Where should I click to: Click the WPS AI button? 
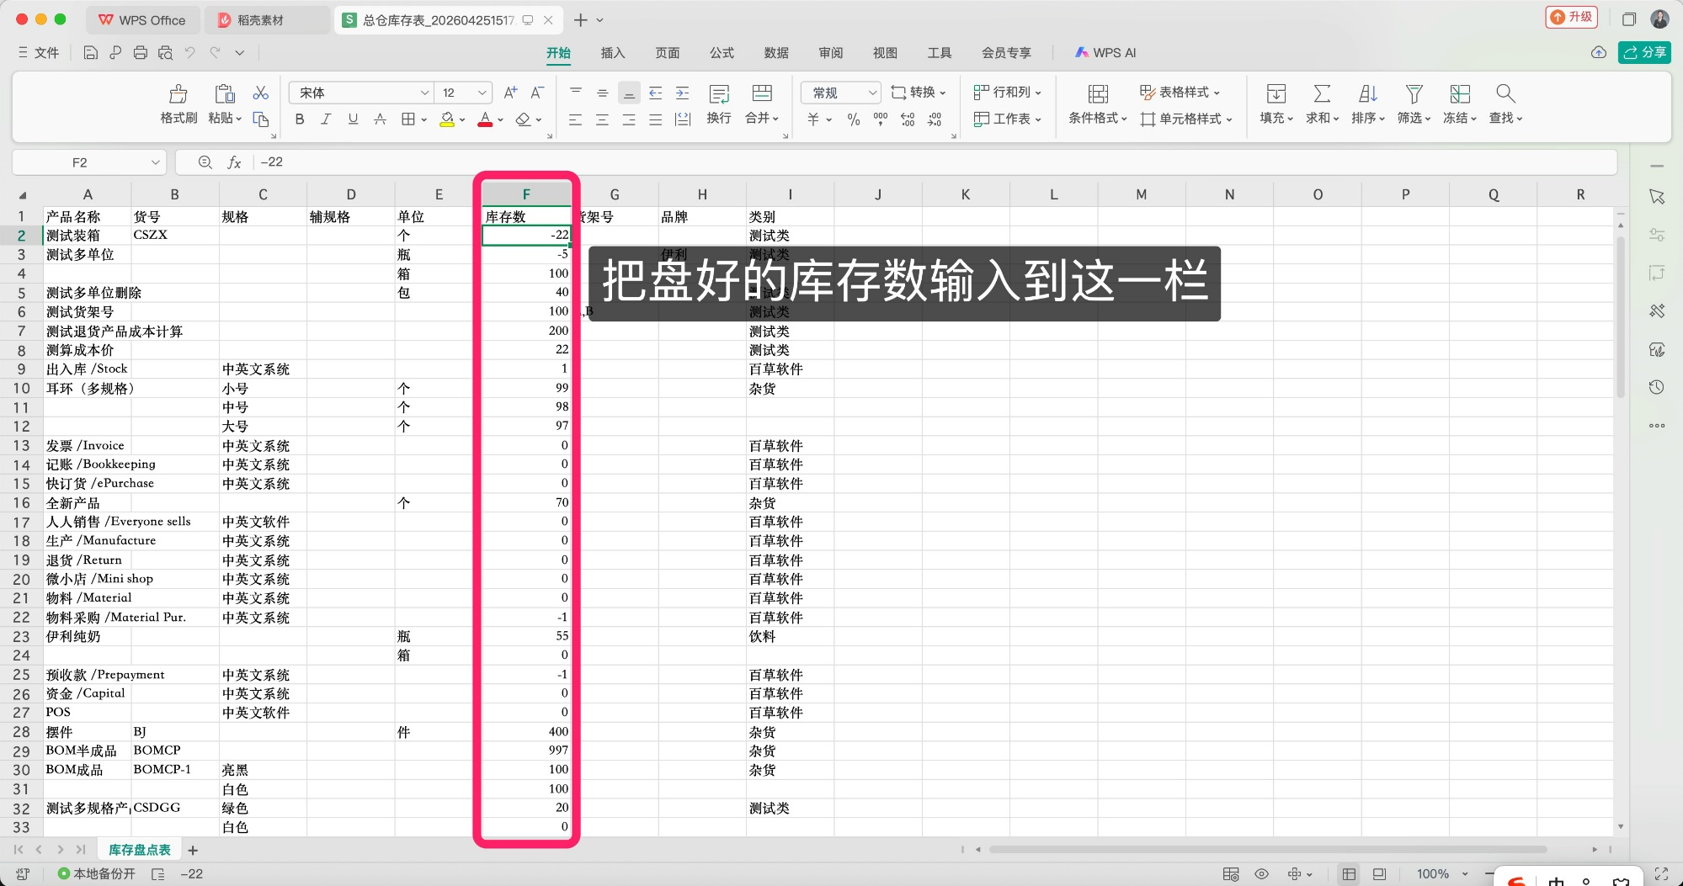click(x=1105, y=53)
